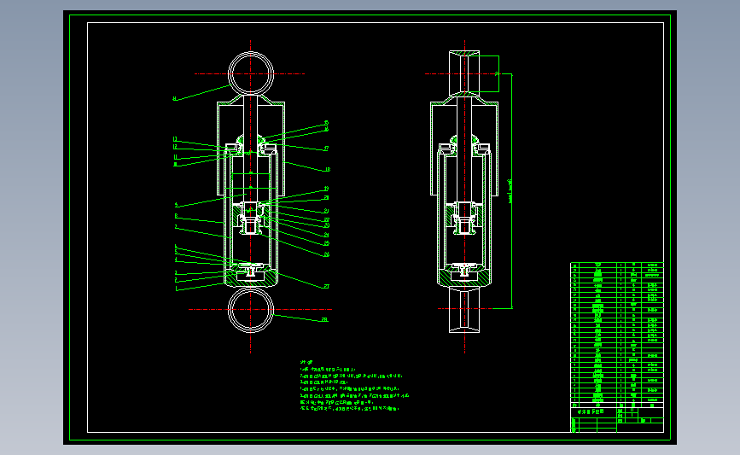
Task: Click callout number 28 near bottom ring
Action: [324, 319]
